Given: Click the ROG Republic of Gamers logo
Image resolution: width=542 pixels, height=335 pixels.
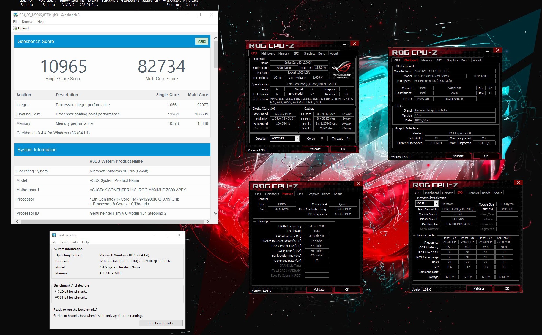Looking at the screenshot, I should [x=341, y=70].
